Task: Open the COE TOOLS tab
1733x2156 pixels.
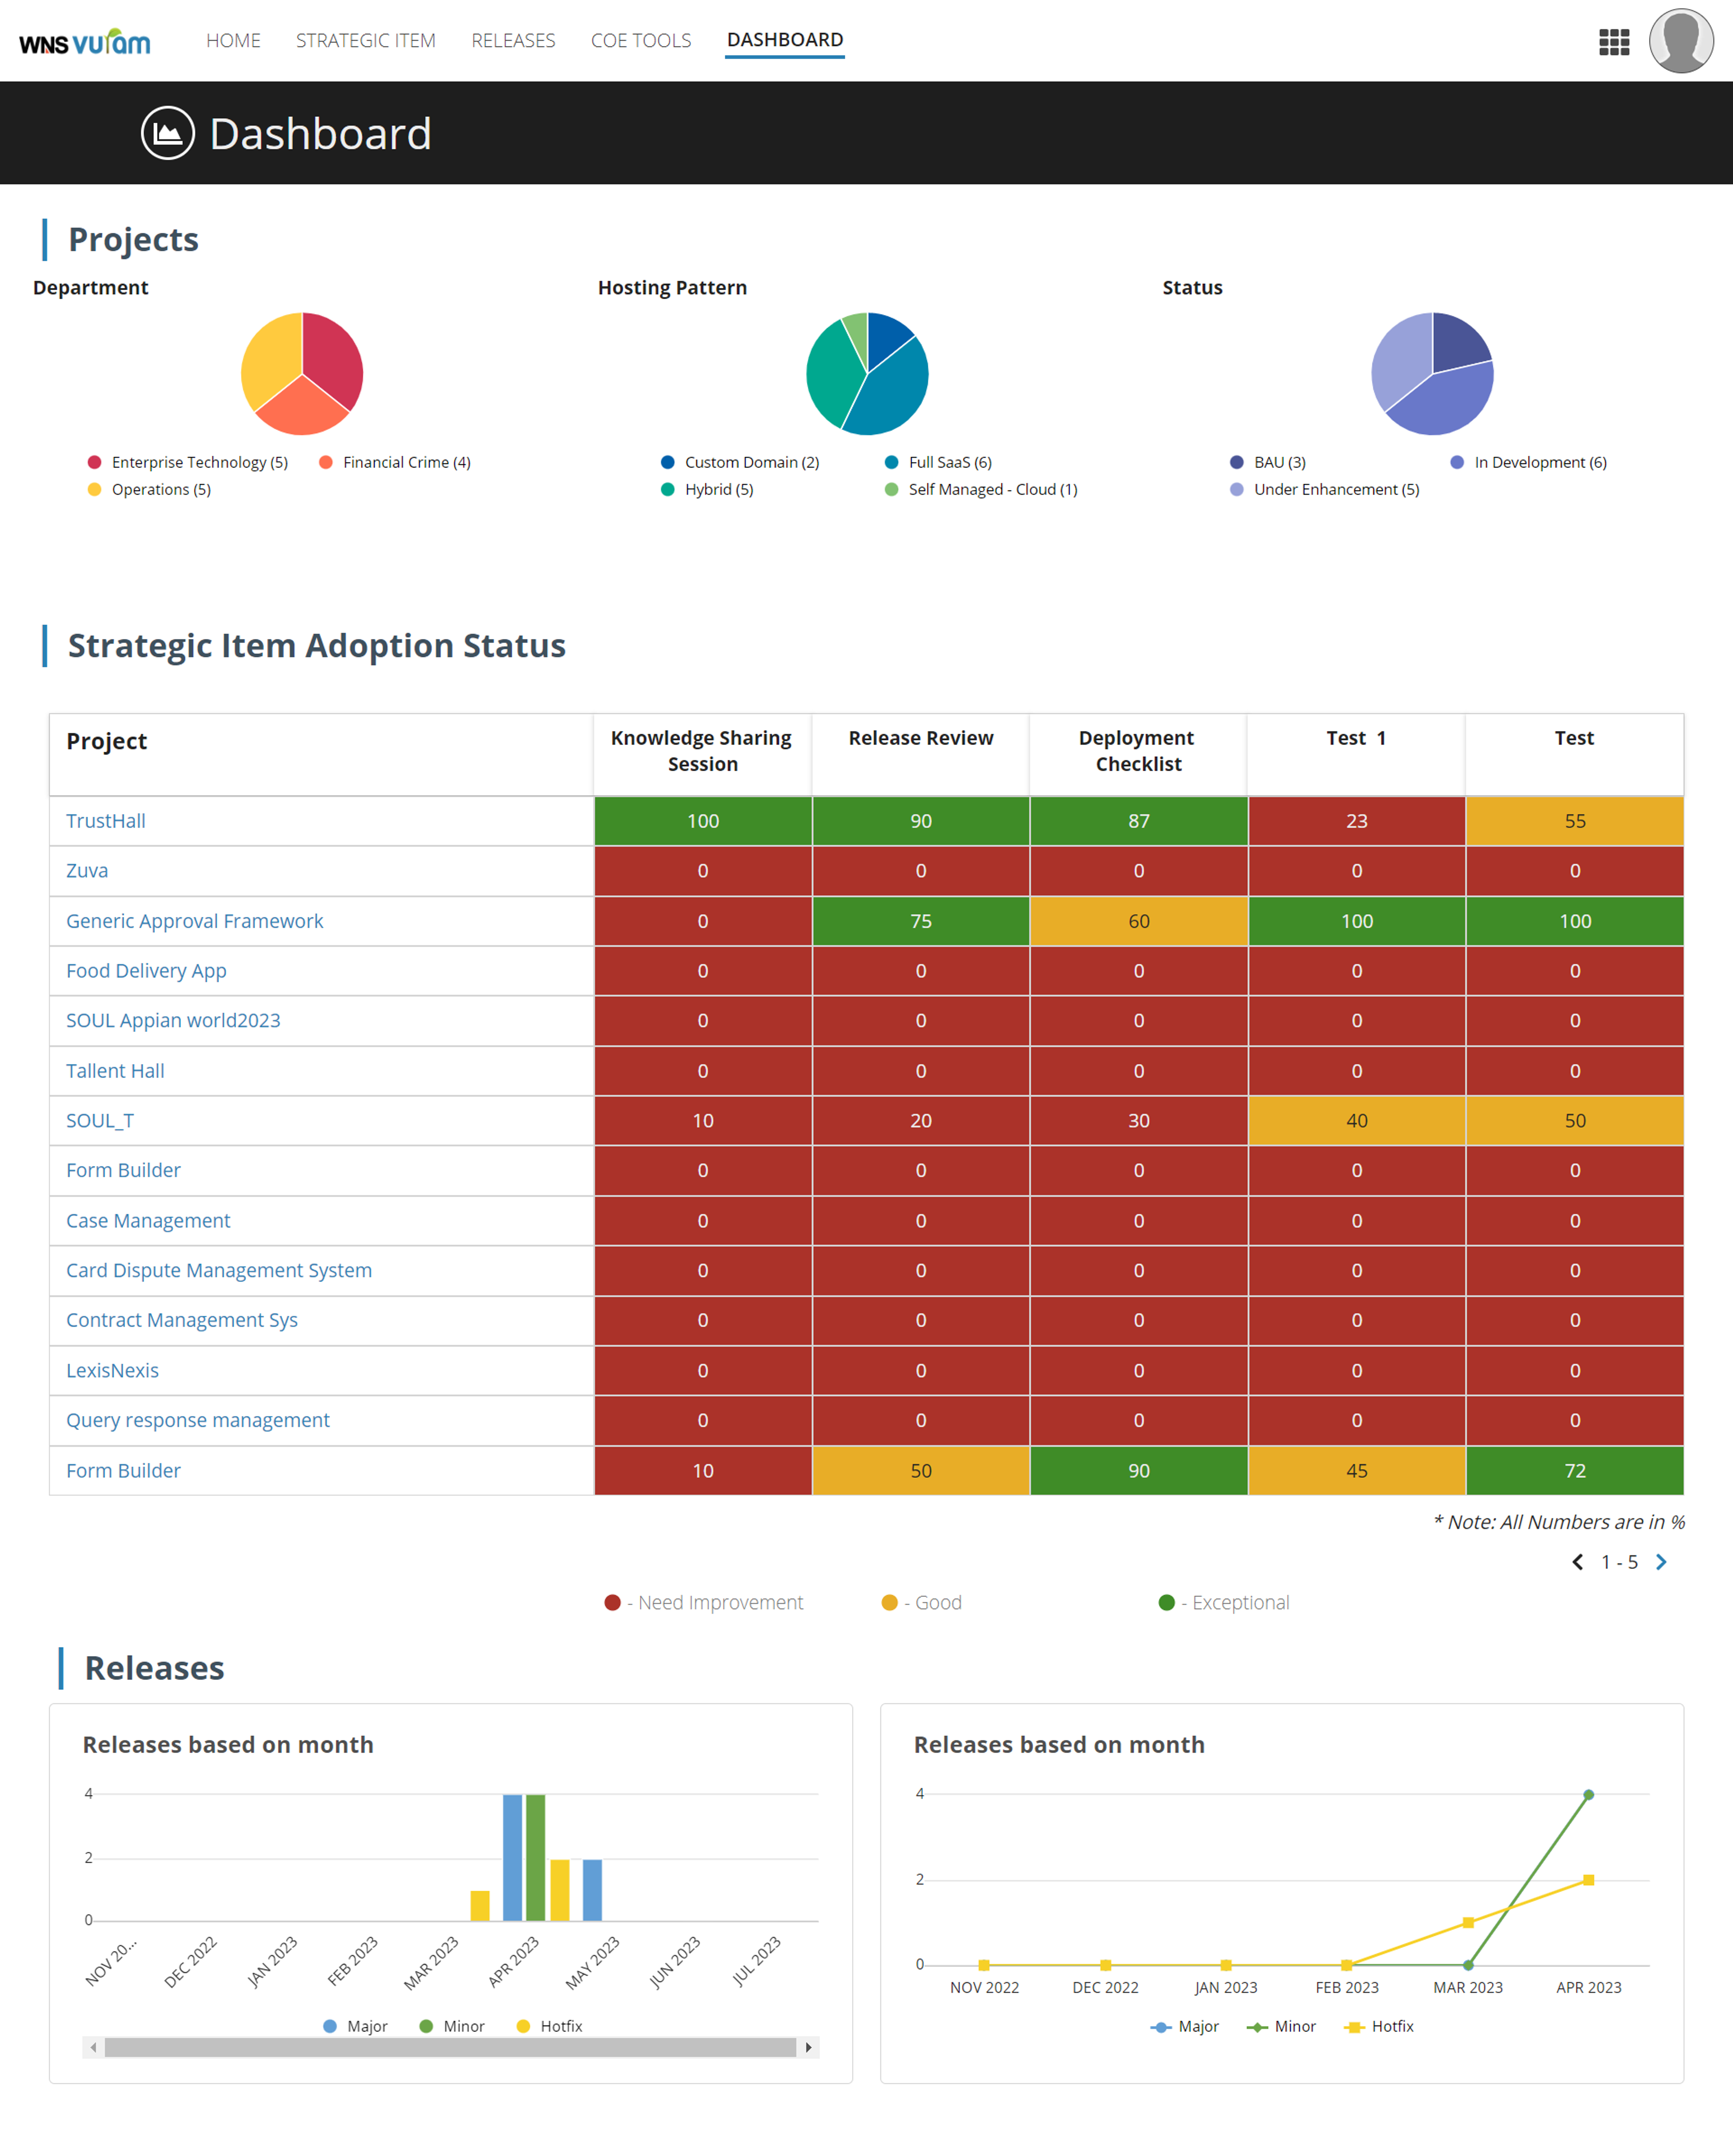Action: (x=641, y=40)
